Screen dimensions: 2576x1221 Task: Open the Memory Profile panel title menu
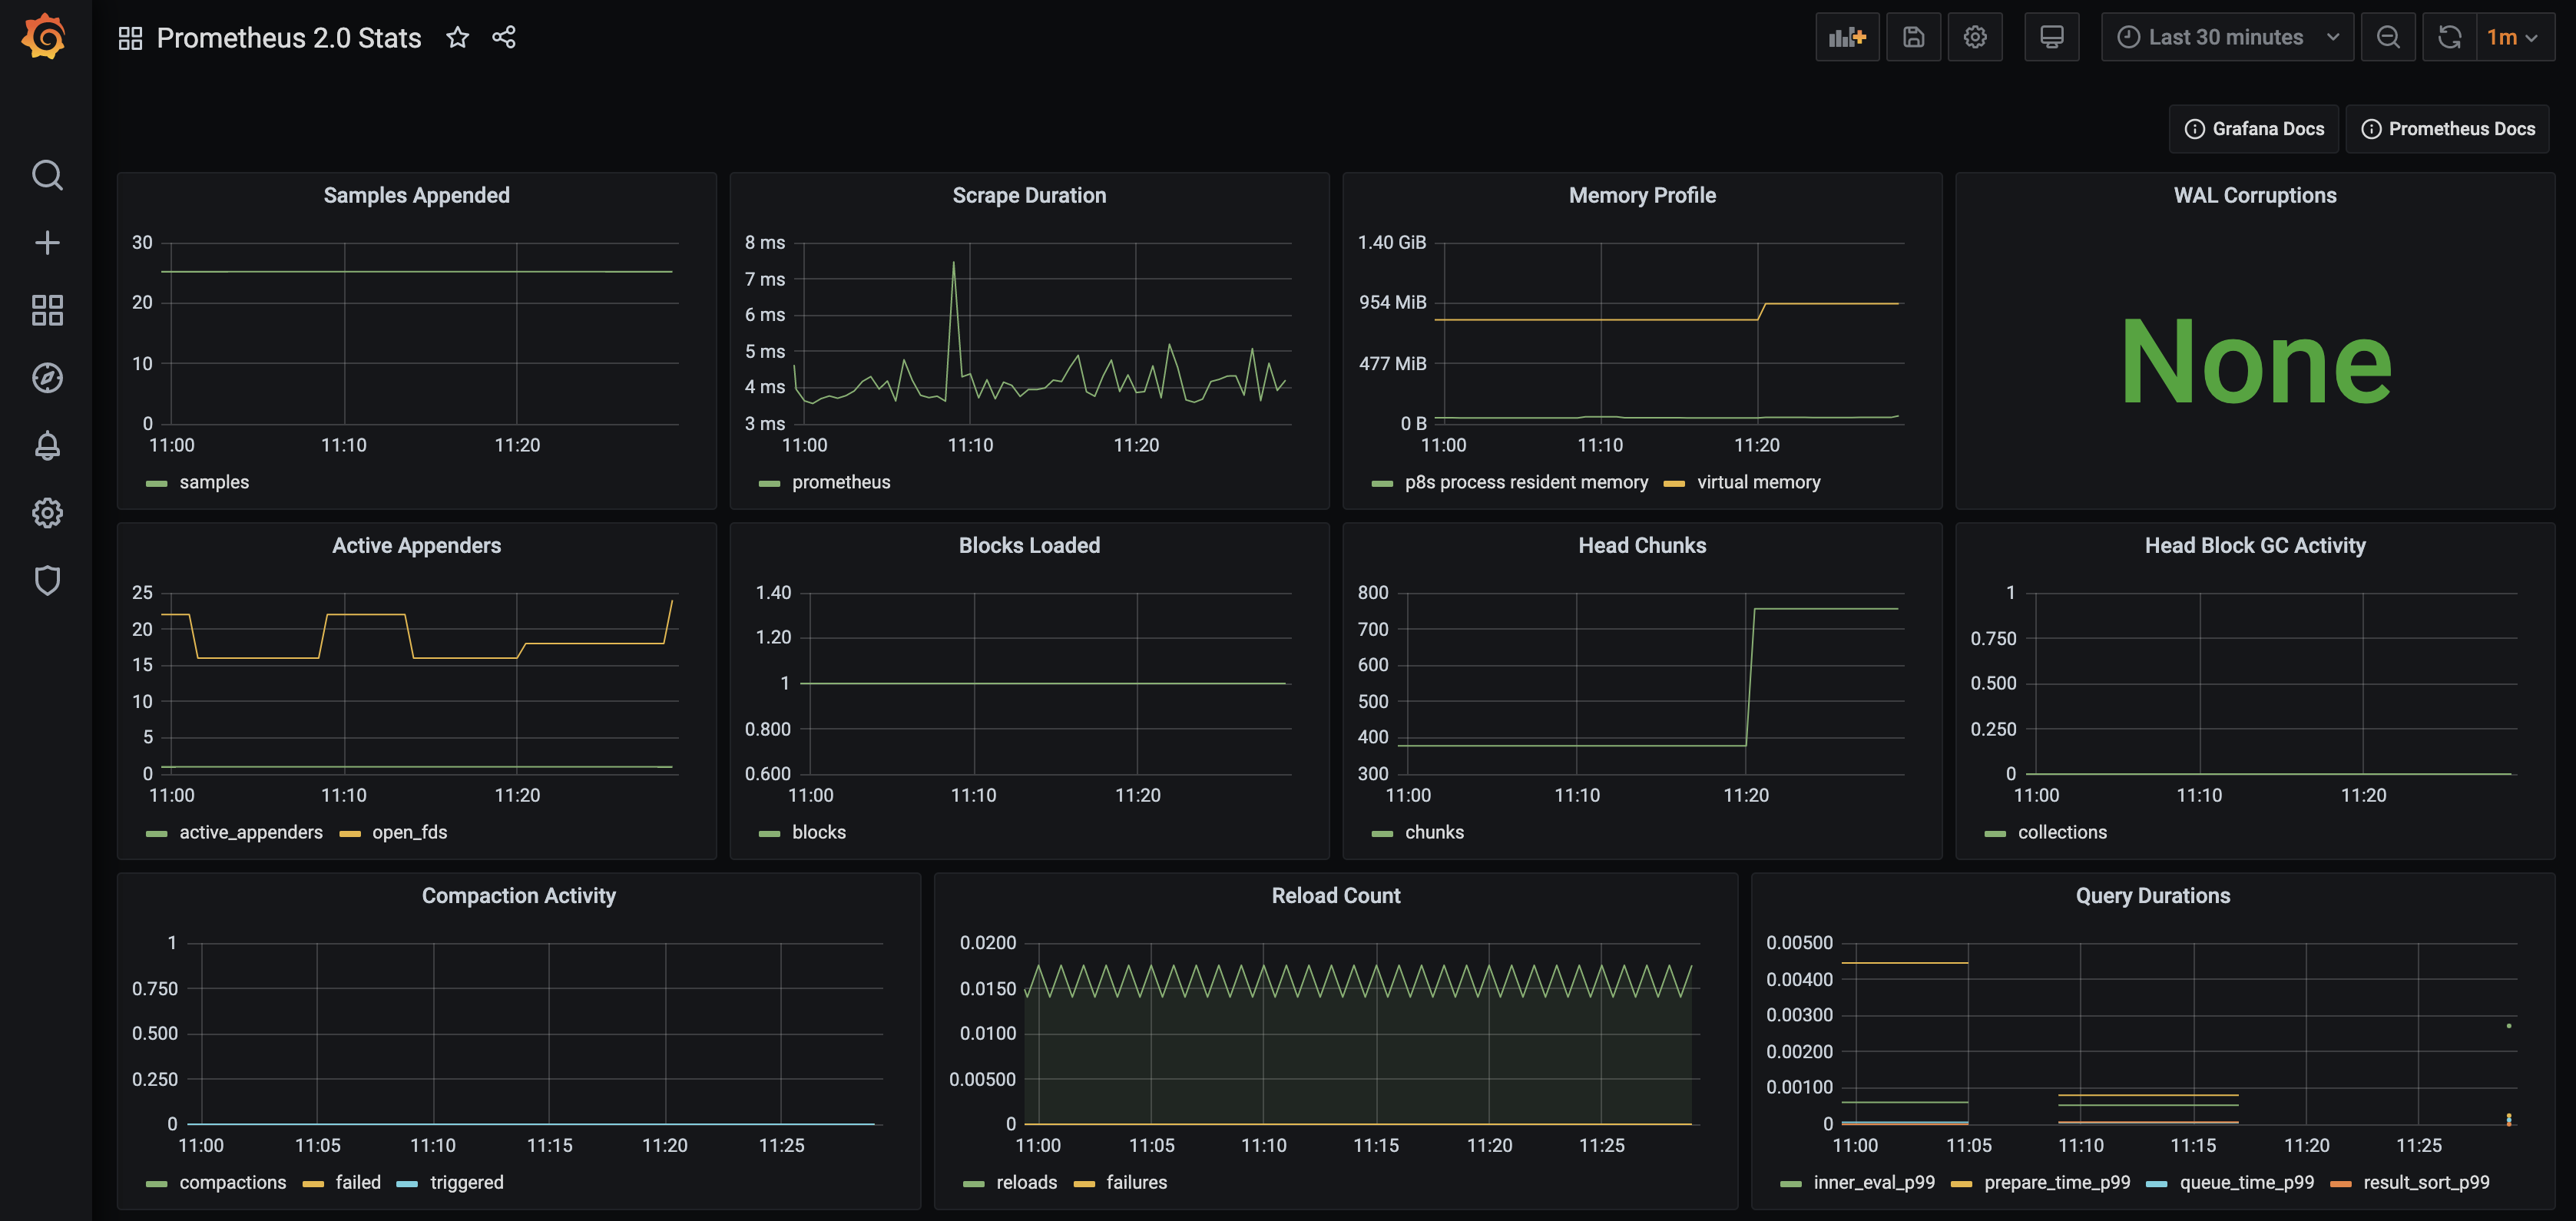coord(1641,195)
